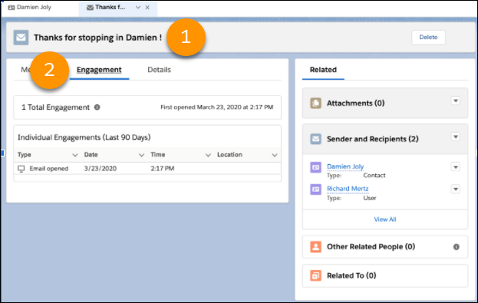Click the Delete button
Viewport: 478px width, 303px height.
point(428,37)
